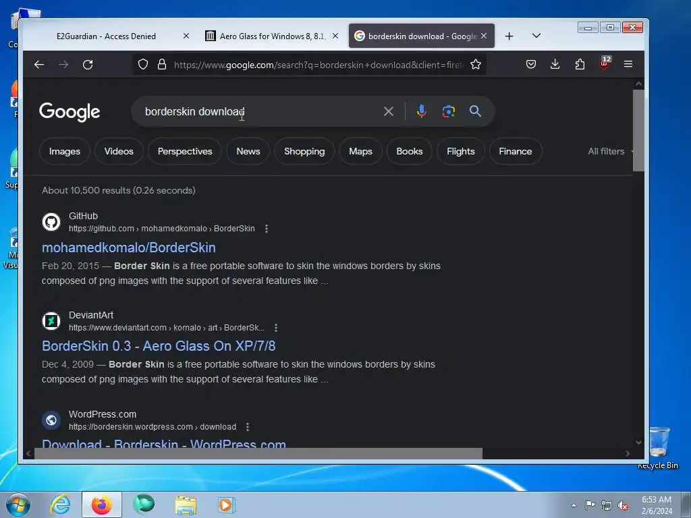Click the horizontal page scrollbar thumb
This screenshot has width=691, height=518.
pos(258,453)
